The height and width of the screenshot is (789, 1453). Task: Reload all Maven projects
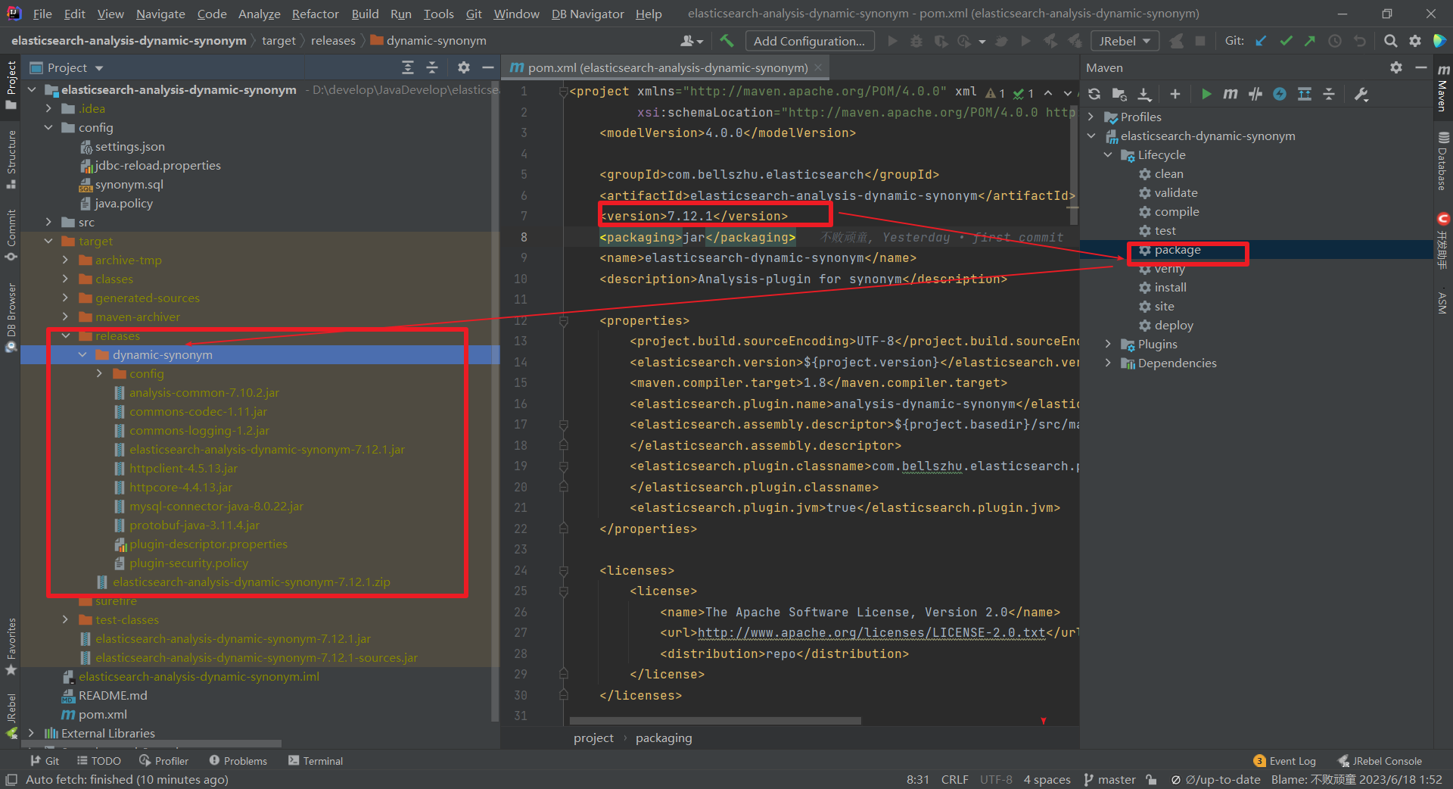point(1094,94)
